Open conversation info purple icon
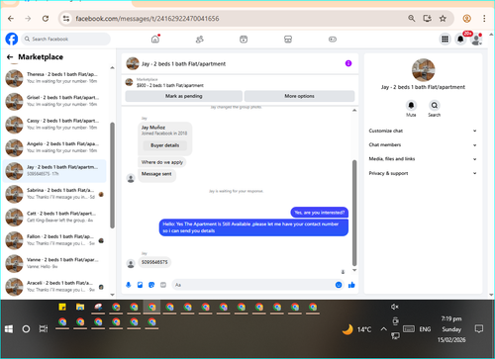Image resolution: width=495 pixels, height=359 pixels. pos(348,63)
